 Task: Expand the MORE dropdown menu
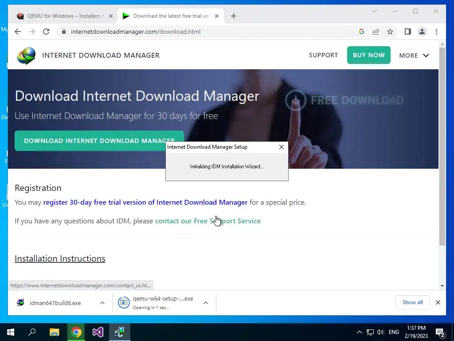click(x=414, y=56)
